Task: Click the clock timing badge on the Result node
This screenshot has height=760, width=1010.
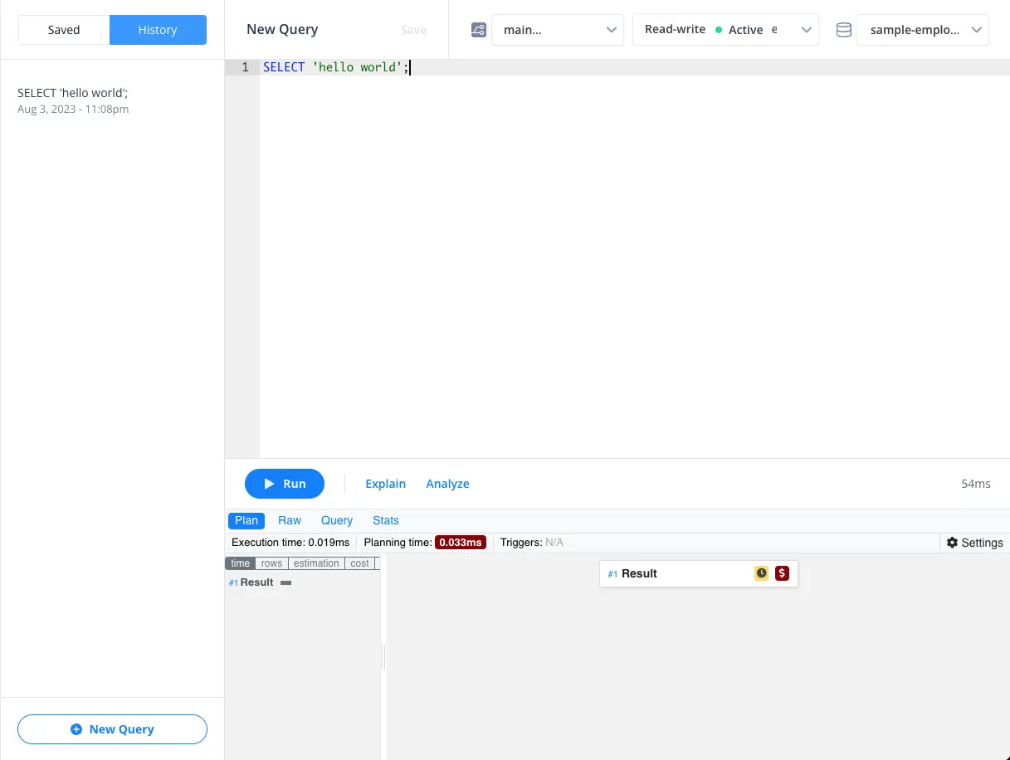Action: (x=761, y=572)
